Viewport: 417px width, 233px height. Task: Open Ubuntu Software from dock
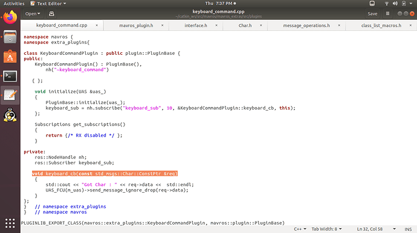(x=10, y=57)
